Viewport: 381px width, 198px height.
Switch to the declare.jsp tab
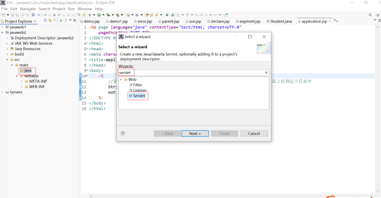pyautogui.click(x=219, y=21)
